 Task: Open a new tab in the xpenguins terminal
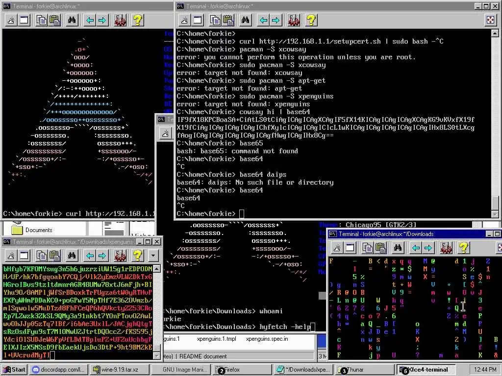tap(11, 256)
